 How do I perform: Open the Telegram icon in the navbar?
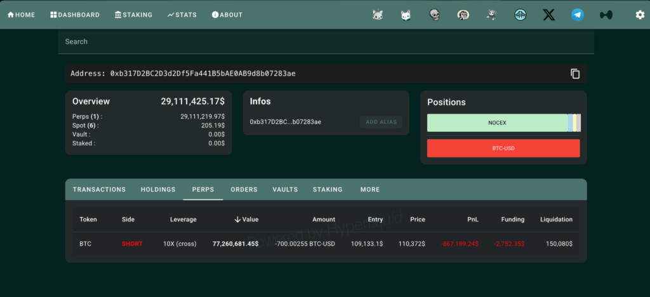(577, 15)
